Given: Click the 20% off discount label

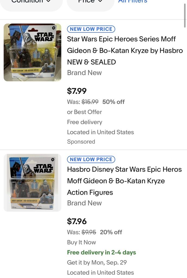Looking at the screenshot, I should [x=111, y=232].
